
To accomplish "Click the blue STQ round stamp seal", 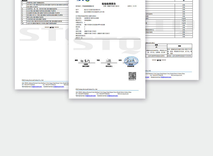I will click(131, 61).
